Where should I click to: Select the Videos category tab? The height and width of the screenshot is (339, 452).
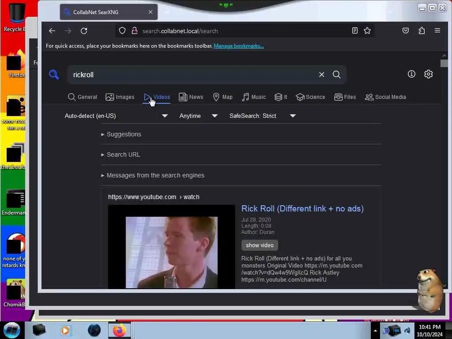[157, 97]
